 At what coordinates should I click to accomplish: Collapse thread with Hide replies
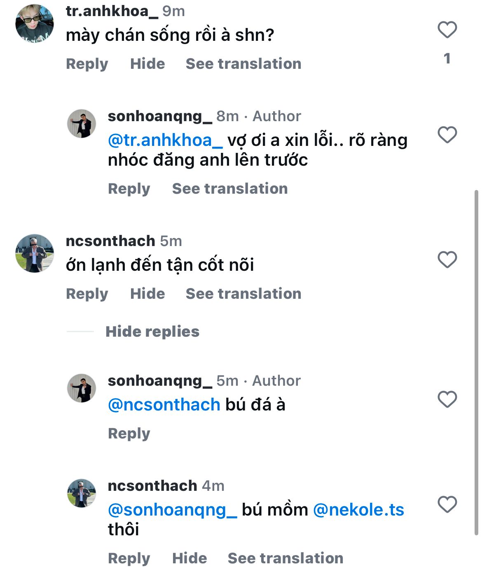152,332
